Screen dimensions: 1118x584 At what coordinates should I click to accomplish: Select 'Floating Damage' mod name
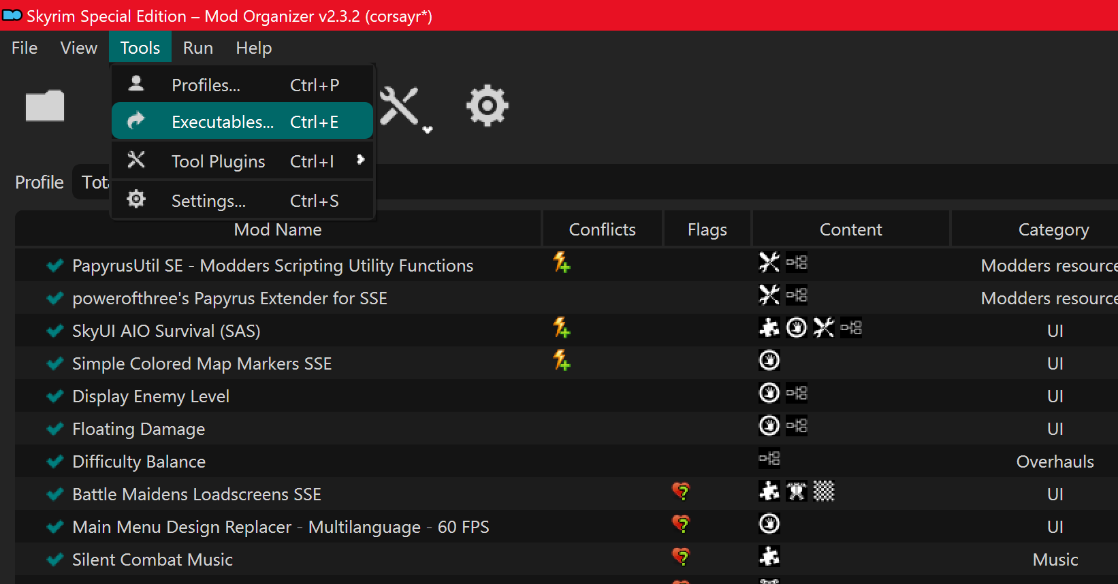click(x=139, y=429)
